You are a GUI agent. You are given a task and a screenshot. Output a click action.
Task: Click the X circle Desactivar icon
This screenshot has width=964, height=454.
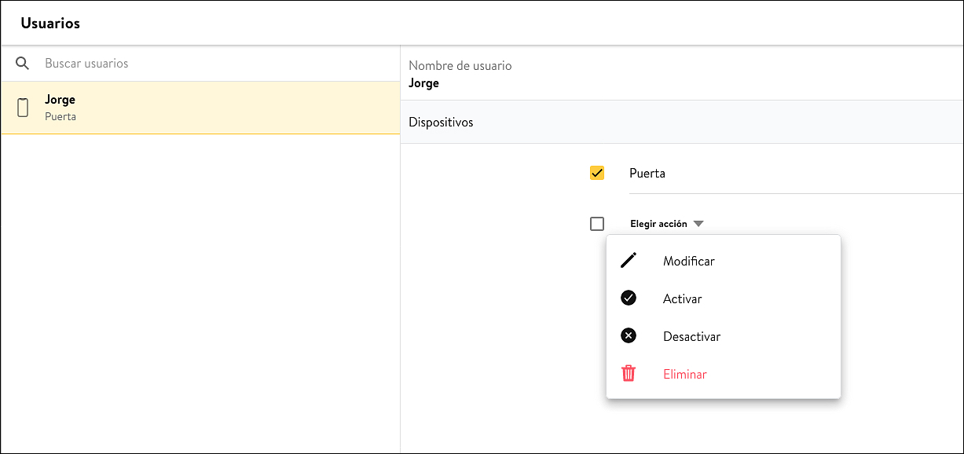pyautogui.click(x=629, y=336)
